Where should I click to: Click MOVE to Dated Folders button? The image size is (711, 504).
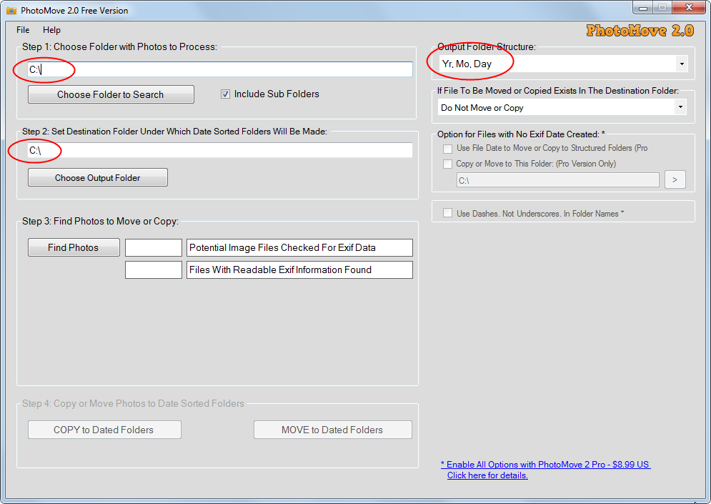[333, 430]
